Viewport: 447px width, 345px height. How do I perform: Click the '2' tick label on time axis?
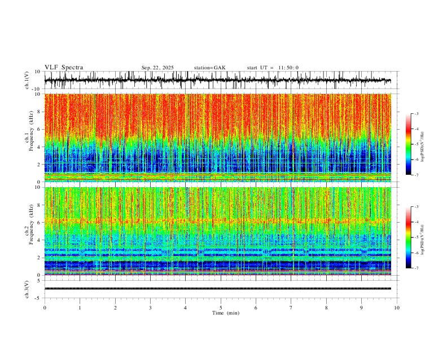tap(115, 308)
